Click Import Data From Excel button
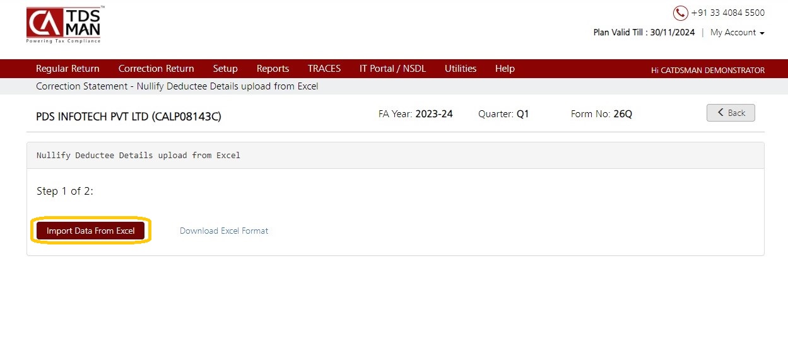The width and height of the screenshot is (788, 361). click(91, 231)
